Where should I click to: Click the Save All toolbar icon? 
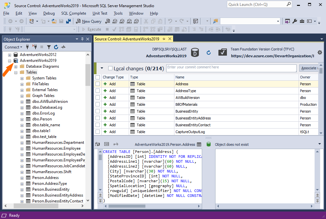pos(68,21)
